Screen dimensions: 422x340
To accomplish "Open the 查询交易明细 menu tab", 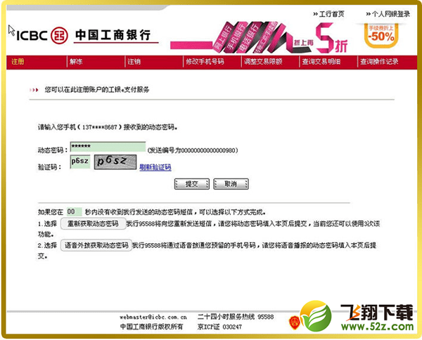I will point(321,62).
